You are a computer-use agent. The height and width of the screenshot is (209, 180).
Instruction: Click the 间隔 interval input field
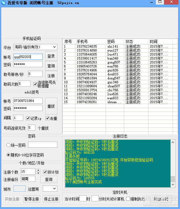pos(18,118)
